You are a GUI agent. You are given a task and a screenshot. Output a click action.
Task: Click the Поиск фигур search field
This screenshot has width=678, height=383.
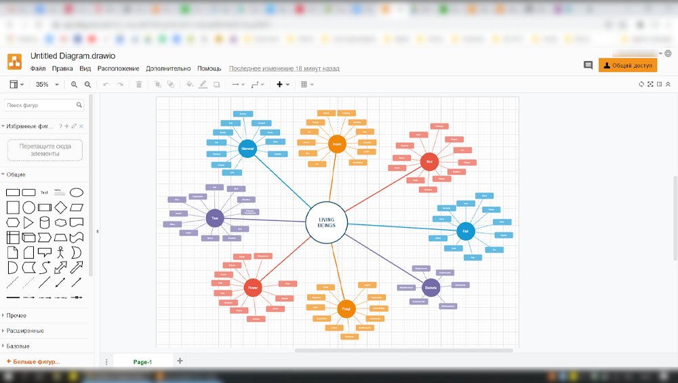point(39,105)
